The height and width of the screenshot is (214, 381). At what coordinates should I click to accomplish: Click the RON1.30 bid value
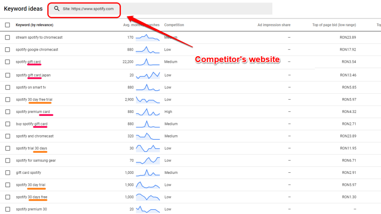349,197
